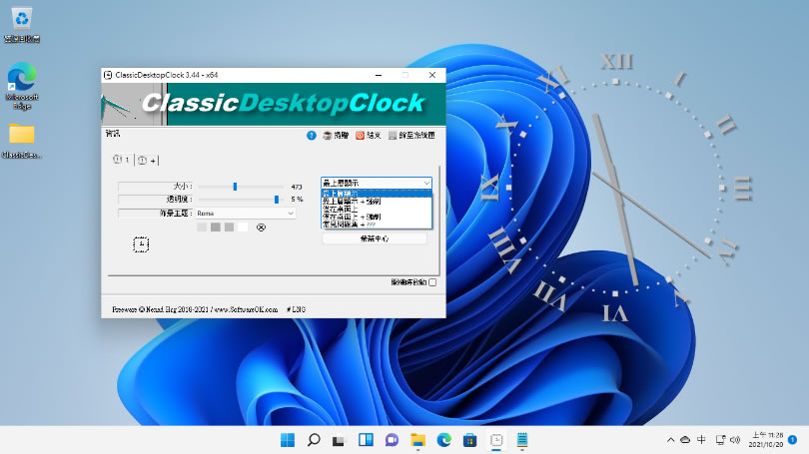Choose last option ending with ??? in list
The image size is (809, 454).
point(377,225)
